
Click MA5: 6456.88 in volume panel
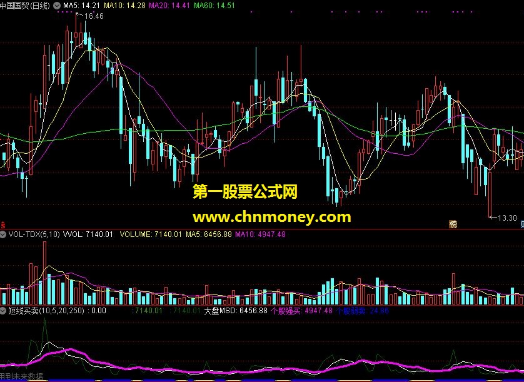point(208,234)
